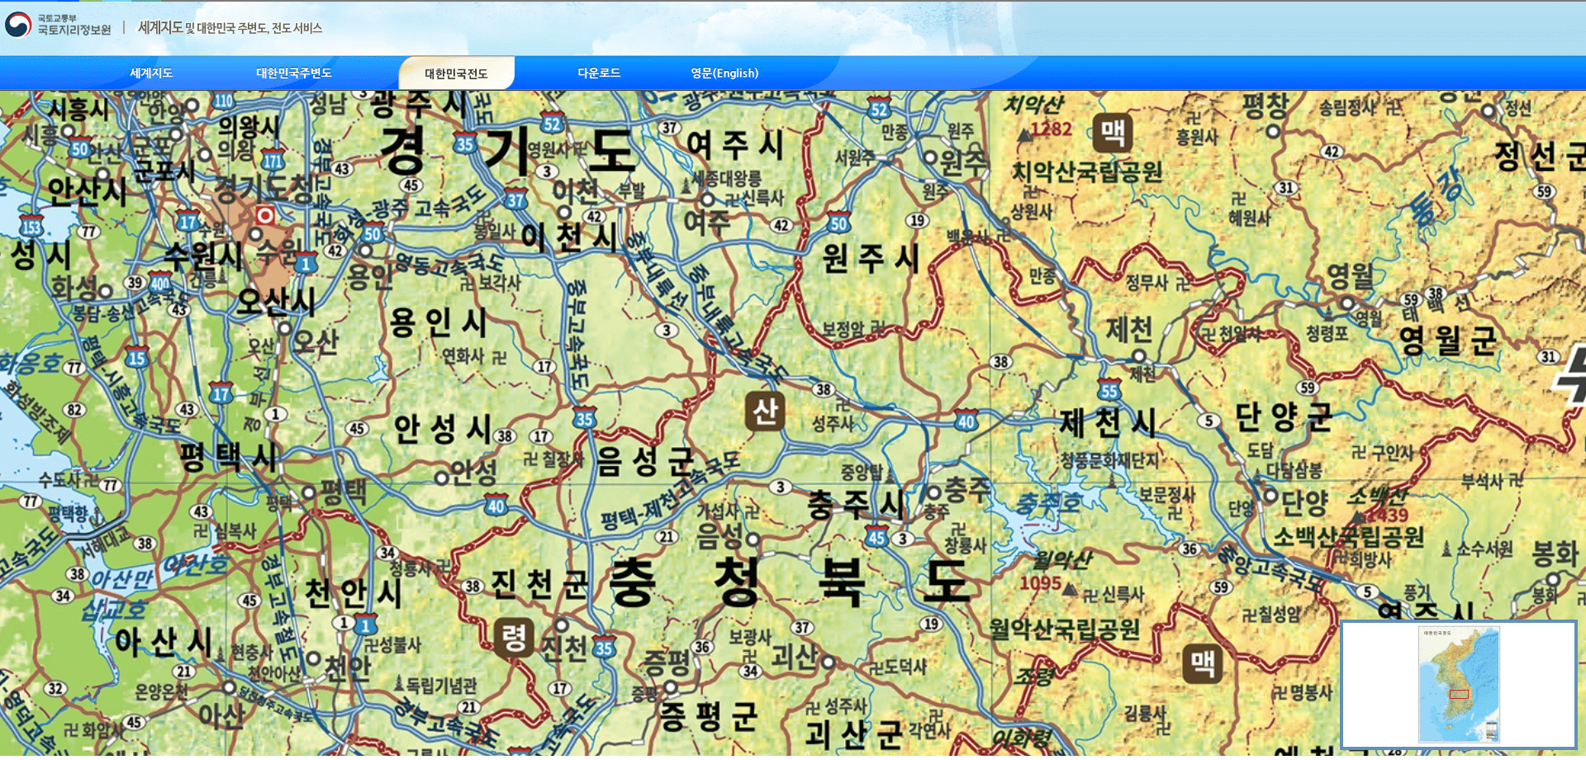Click the 소백산국립공원 label
Screen dimensions: 1586x760
click(1348, 537)
